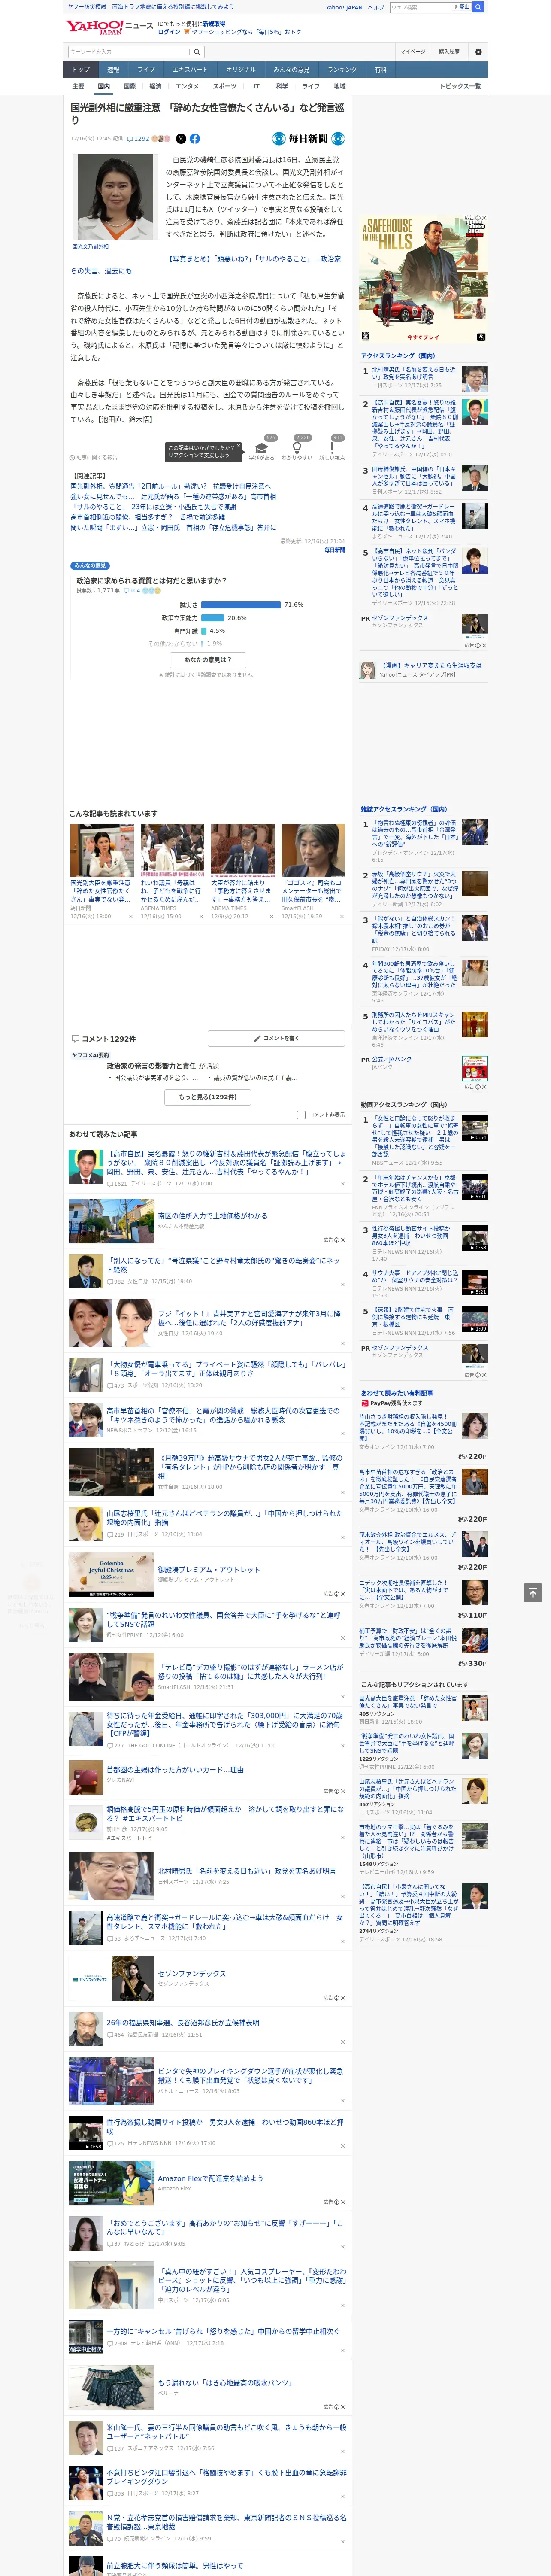This screenshot has width=551, height=2576.
Task: Share article on Facebook icon
Action: (x=194, y=139)
